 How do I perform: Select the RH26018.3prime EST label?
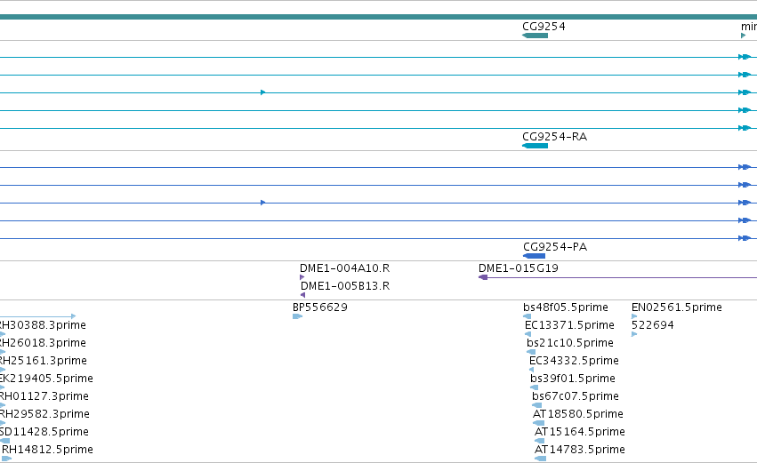point(43,343)
